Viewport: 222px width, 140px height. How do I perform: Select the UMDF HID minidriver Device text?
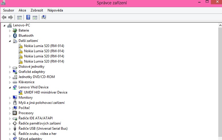[x=46, y=92]
